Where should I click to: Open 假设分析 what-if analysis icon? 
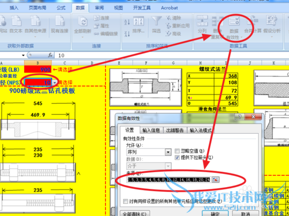coord(272,24)
